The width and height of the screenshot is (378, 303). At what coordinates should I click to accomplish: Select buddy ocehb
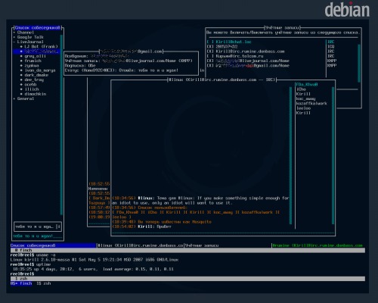30,85
